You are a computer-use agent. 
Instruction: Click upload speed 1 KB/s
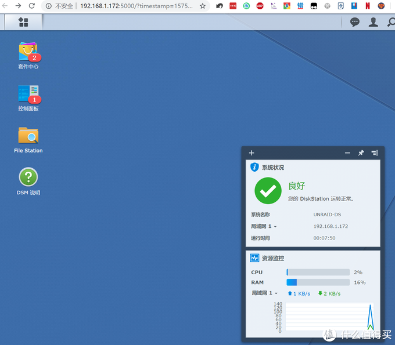click(299, 293)
